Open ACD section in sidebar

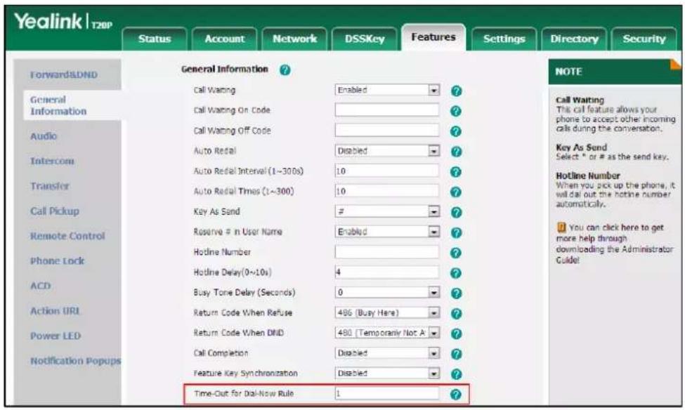40,286
